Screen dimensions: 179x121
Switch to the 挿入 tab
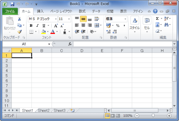click(40, 11)
